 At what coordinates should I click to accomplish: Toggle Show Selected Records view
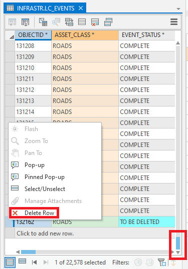click(x=23, y=261)
